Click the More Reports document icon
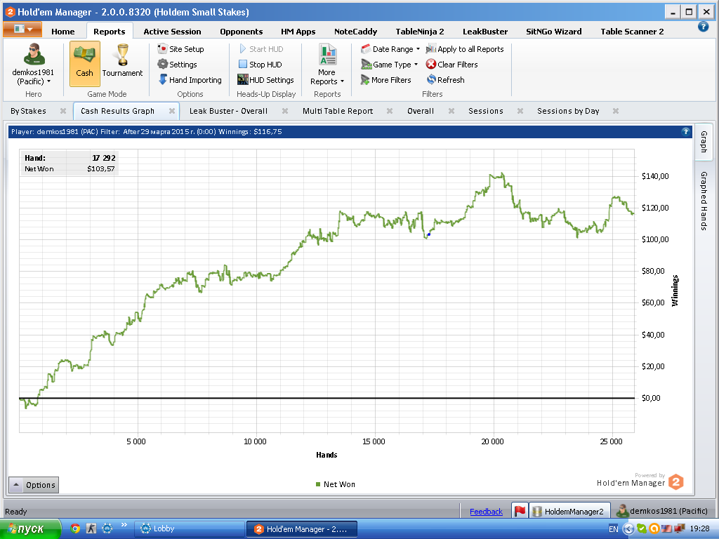Viewport: 719px width, 539px height. click(x=327, y=55)
